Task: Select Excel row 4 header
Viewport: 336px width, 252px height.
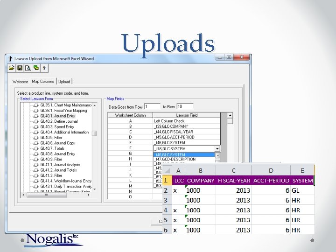Action: pos(167,210)
